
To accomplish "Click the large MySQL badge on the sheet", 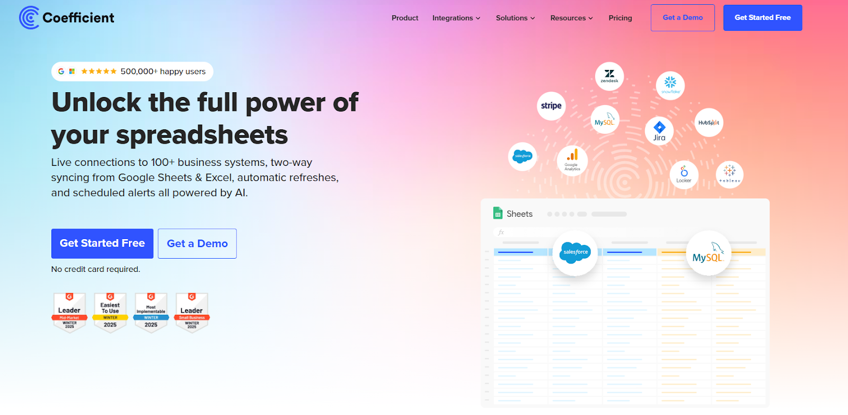I will (709, 253).
